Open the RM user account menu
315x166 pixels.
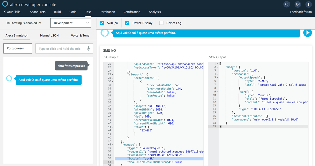[298, 4]
